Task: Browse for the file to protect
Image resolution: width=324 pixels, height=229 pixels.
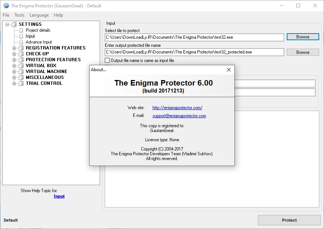Action: 303,37
